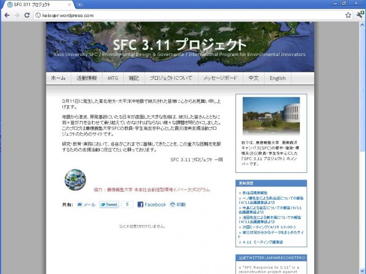Open the 中島による釜石 report link

tap(270, 209)
